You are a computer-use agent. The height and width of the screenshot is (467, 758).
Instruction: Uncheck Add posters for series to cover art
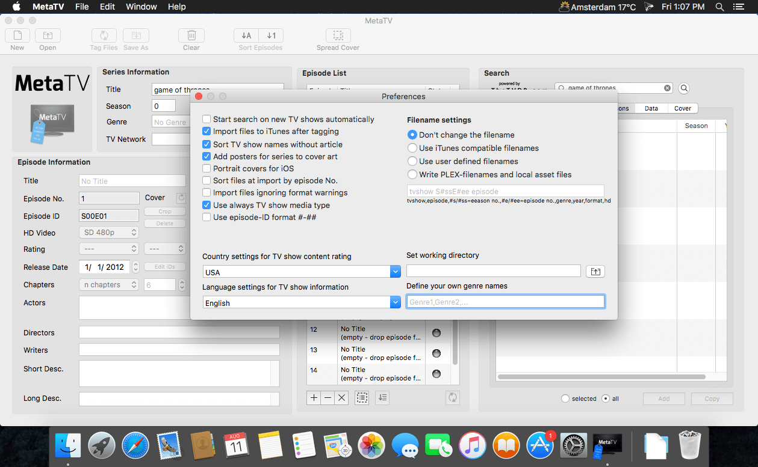coord(207,156)
